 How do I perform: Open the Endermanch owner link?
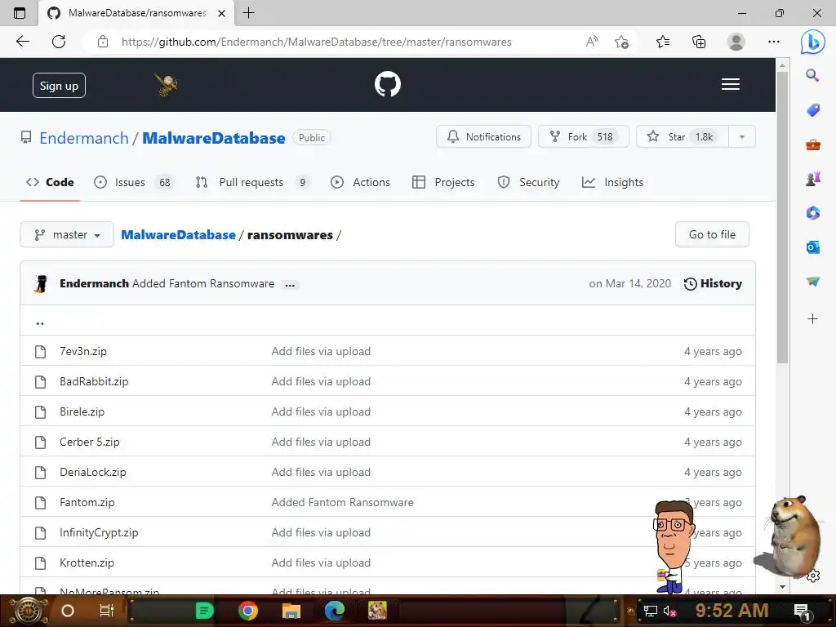point(84,138)
